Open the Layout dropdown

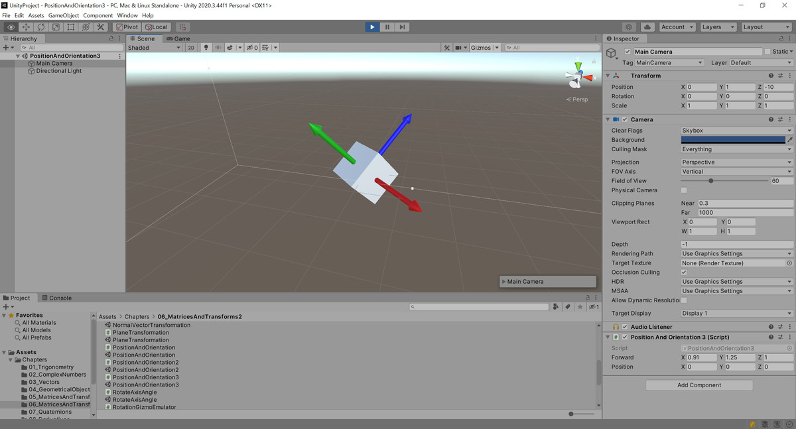[x=766, y=27]
